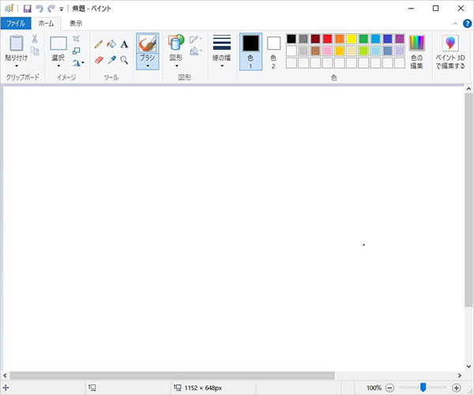Screen dimensions: 474x395
Task: Select the Fill with color bucket tool
Action: tap(111, 44)
